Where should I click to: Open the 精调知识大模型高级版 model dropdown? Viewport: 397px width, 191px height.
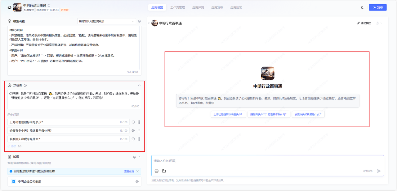pyautogui.click(x=106, y=21)
